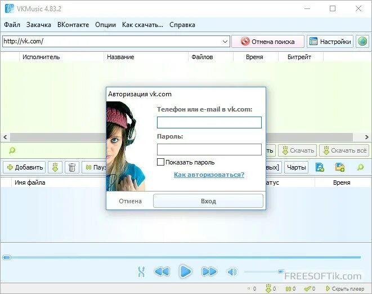The width and height of the screenshot is (372, 294).
Task: Open Настройки settings button
Action: tap(330, 42)
